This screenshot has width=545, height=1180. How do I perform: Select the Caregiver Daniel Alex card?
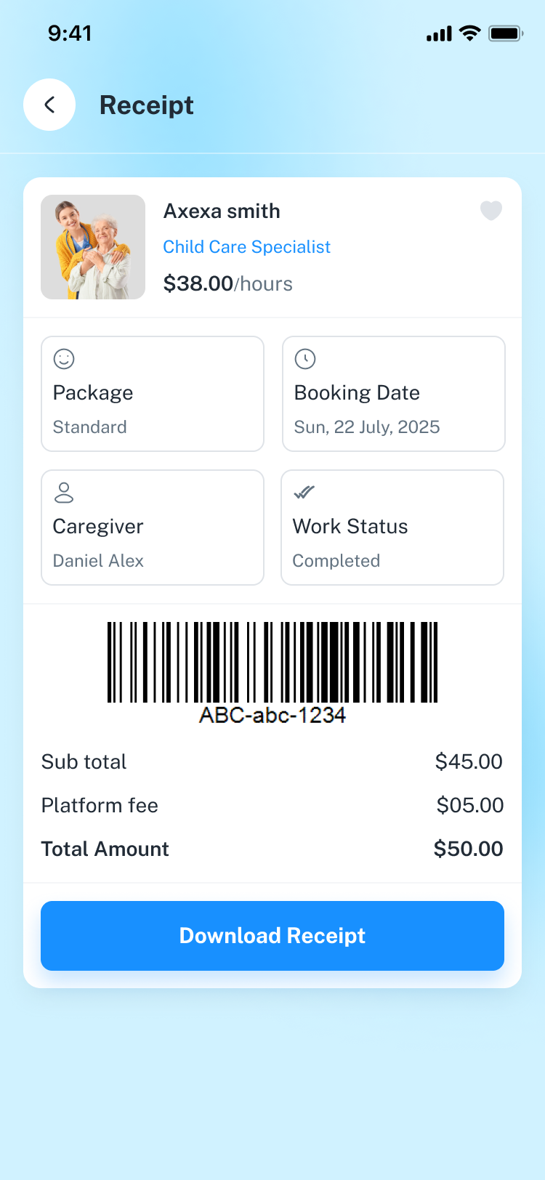pos(153,528)
